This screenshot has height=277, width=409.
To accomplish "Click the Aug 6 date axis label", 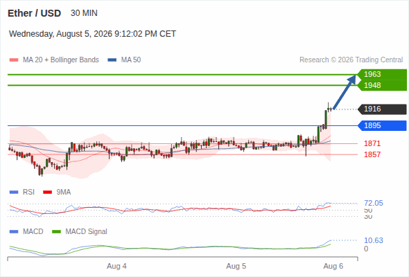I will 333,266.
